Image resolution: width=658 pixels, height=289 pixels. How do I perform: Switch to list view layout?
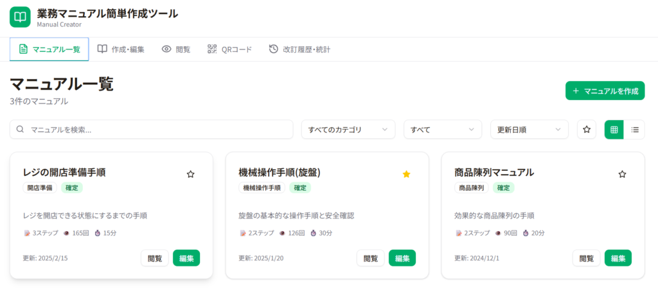635,130
